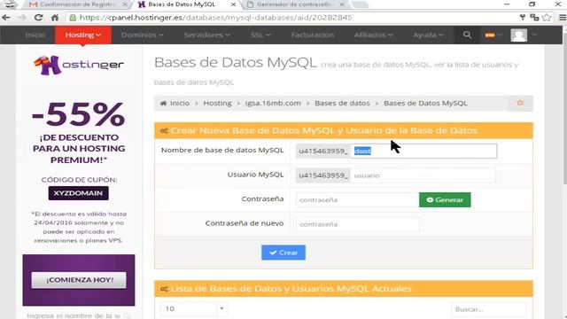Click the browser back arrow
The image size is (567, 319).
[6, 18]
